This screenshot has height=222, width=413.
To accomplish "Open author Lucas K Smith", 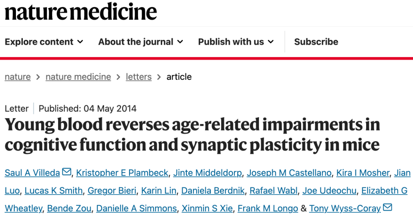I will pos(53,191).
